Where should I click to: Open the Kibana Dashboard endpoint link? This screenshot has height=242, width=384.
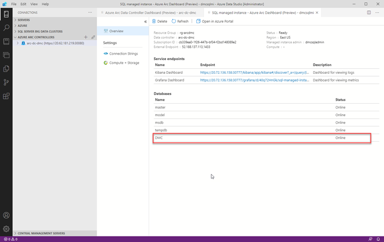tap(255, 72)
